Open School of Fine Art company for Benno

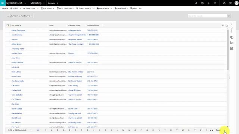[75, 63]
